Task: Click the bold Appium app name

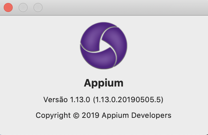Action: 104,83
